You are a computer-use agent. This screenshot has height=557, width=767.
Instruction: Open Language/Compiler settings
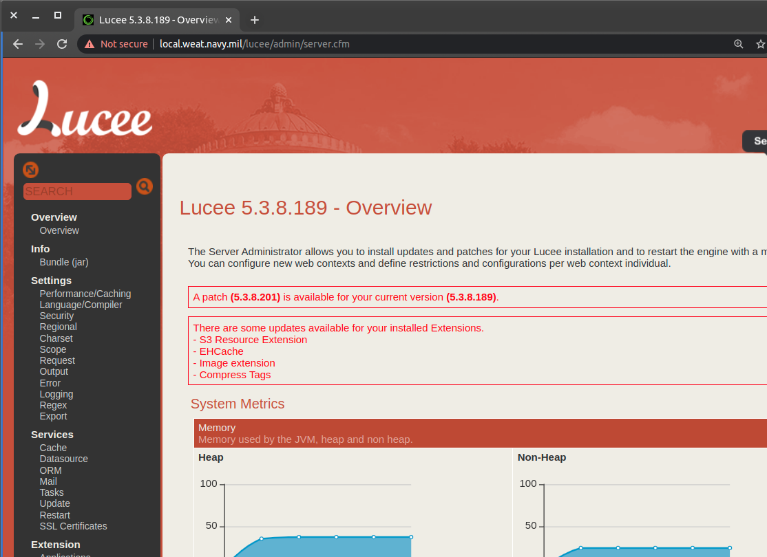click(x=81, y=305)
